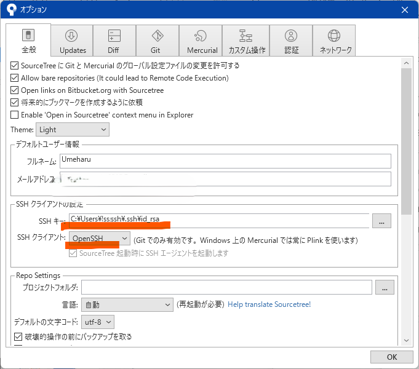Browse for project folder with the ellipsis button
Image resolution: width=419 pixels, height=369 pixels.
tap(385, 287)
